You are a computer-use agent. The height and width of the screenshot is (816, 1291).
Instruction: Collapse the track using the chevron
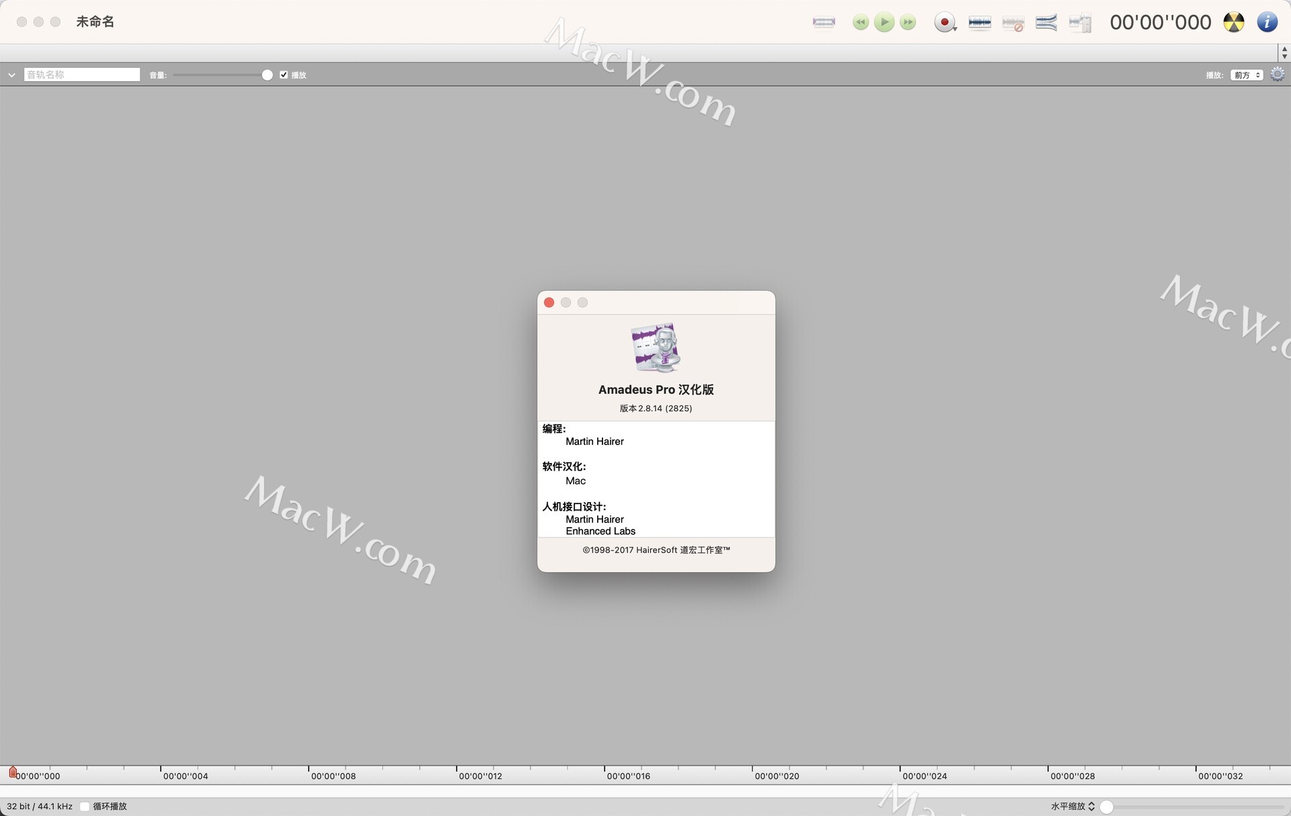tap(11, 75)
